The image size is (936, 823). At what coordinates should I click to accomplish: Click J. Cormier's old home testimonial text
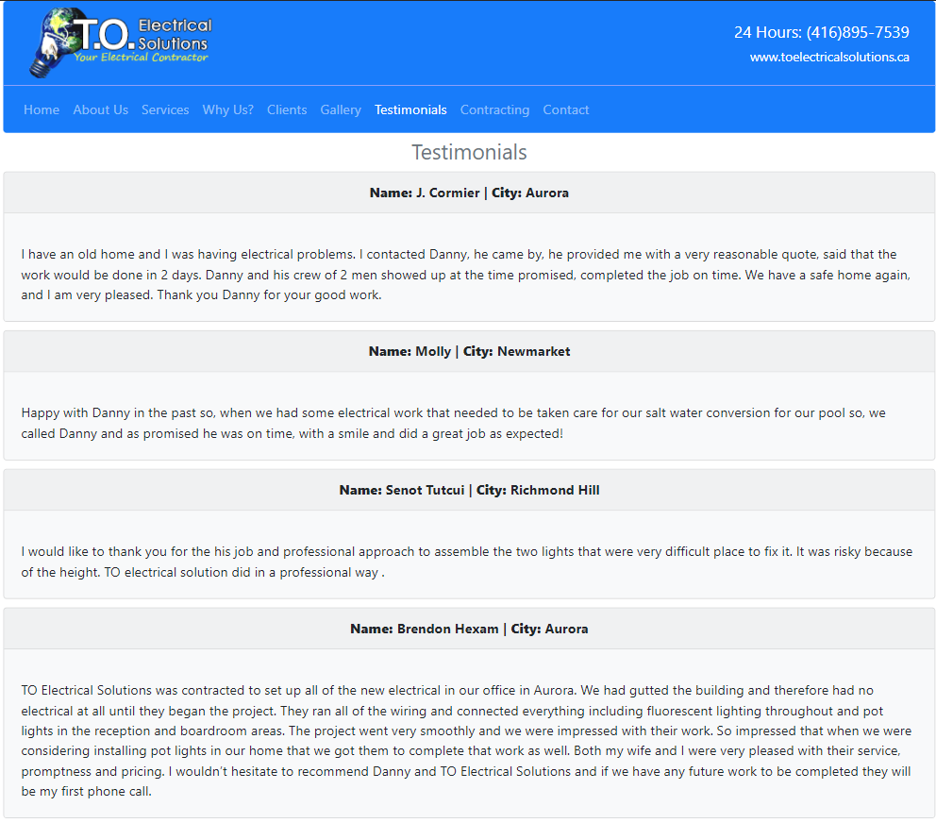[x=467, y=275]
